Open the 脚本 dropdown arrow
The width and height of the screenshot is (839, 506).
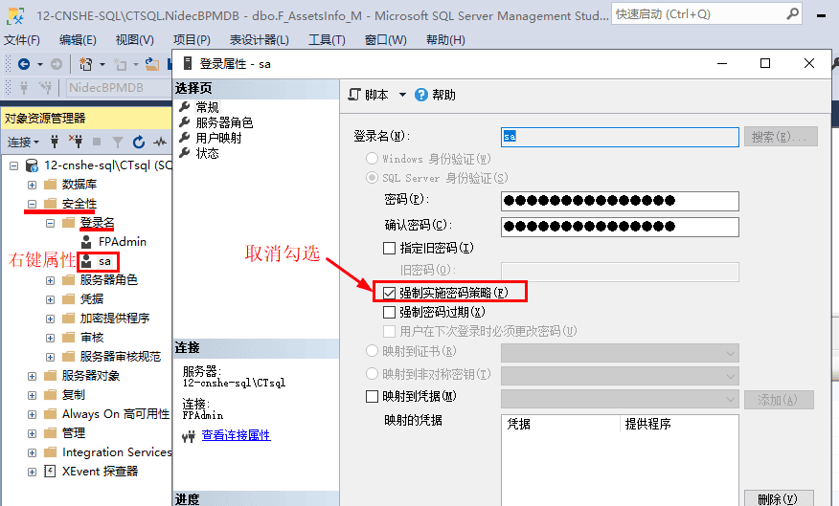pyautogui.click(x=402, y=95)
